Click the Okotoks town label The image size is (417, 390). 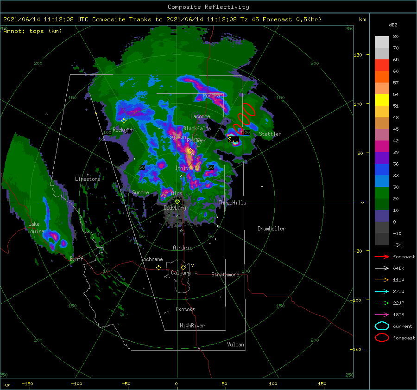pos(185,309)
